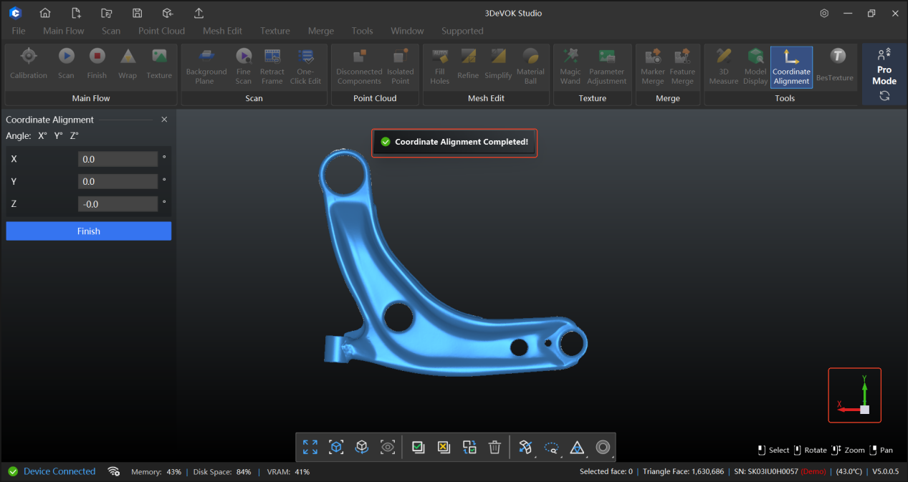Click the Z angle input field
Screen dimensions: 908x482
(118, 204)
